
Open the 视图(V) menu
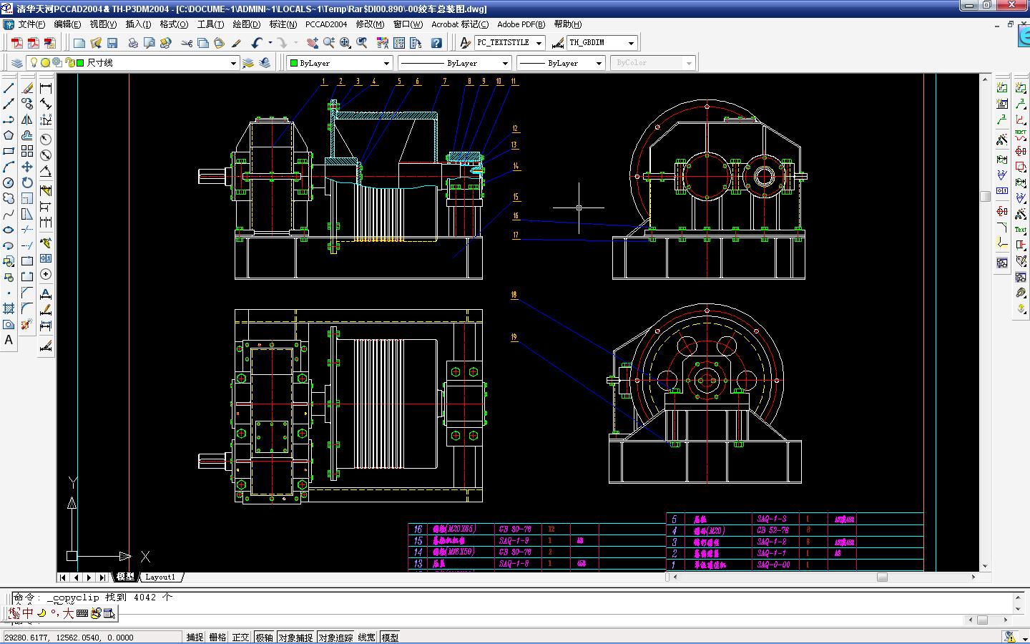click(x=103, y=24)
